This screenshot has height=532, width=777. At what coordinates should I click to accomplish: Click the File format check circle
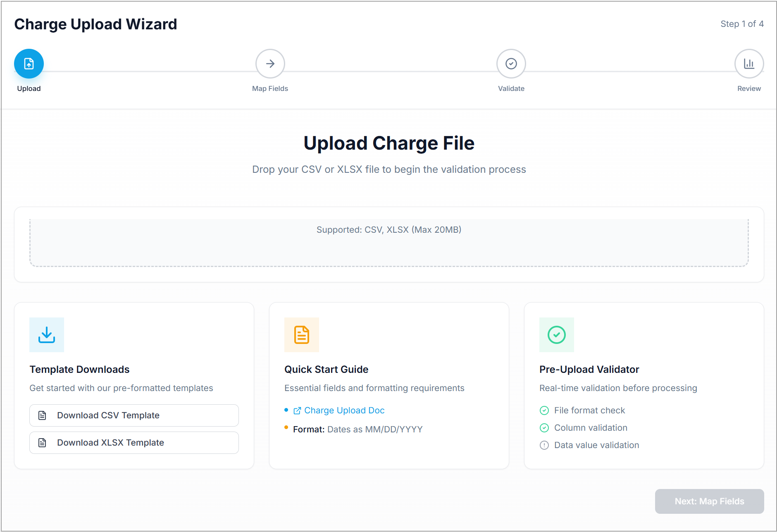(544, 410)
